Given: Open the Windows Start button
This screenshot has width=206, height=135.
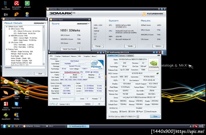Looking at the screenshot, I should (4, 126).
